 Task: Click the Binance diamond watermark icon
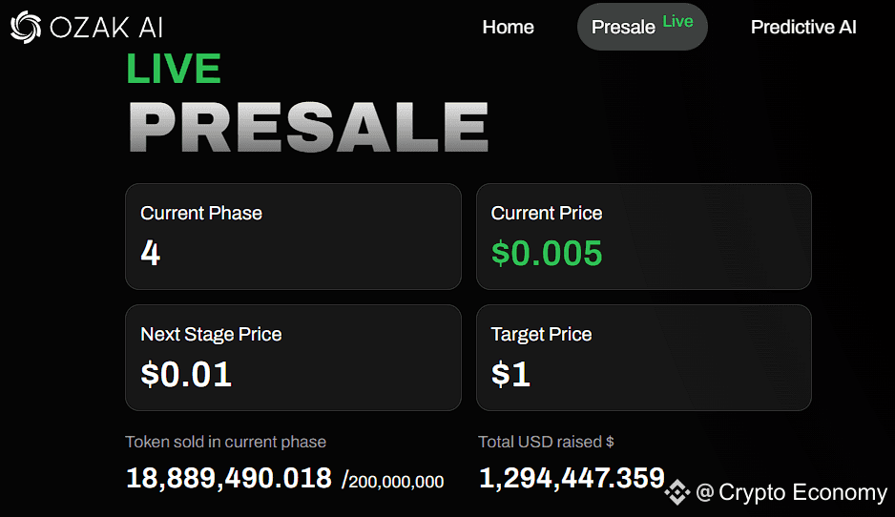677,492
